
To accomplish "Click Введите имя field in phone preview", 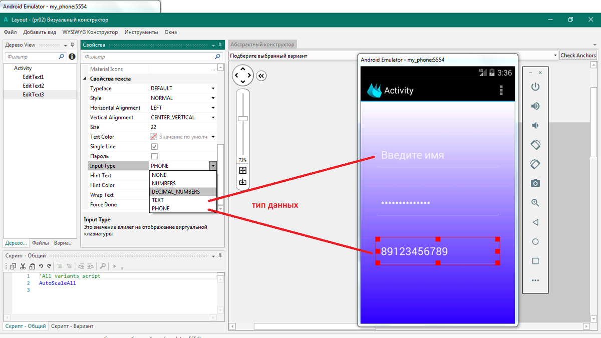I will (x=437, y=156).
